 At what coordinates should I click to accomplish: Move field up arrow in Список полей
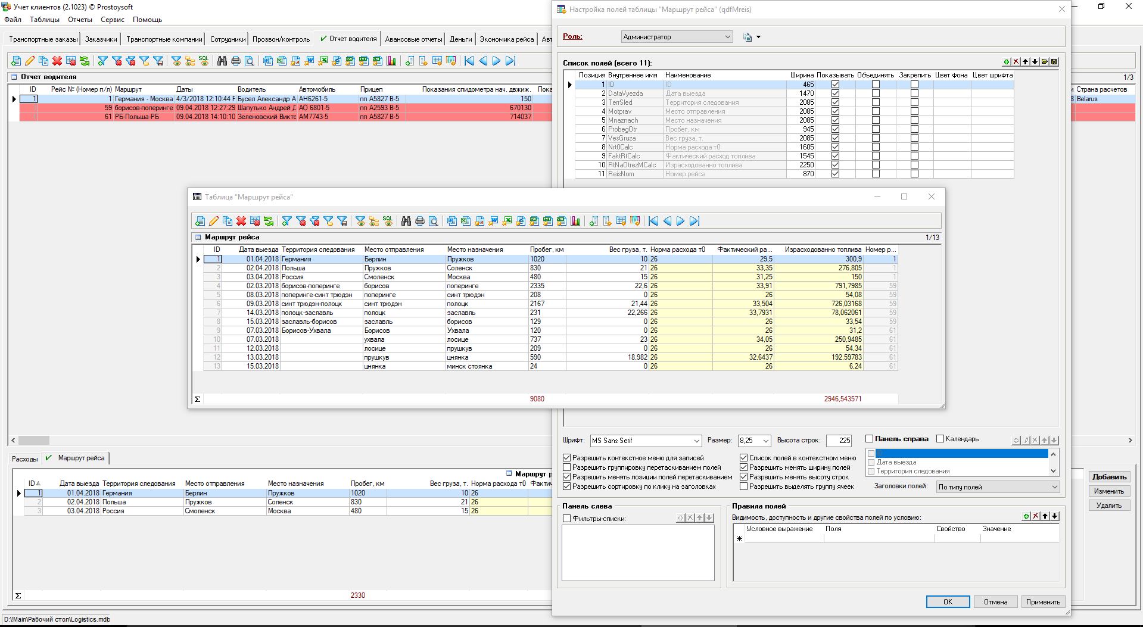(x=1026, y=62)
